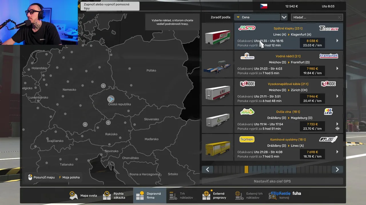Image resolution: width=366 pixels, height=205 pixels.
Task: Click the return-load icon on Ovčia vlna job
Action: click(337, 129)
